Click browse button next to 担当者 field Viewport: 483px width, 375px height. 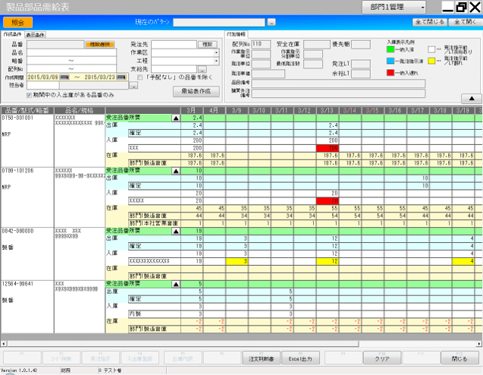point(133,86)
